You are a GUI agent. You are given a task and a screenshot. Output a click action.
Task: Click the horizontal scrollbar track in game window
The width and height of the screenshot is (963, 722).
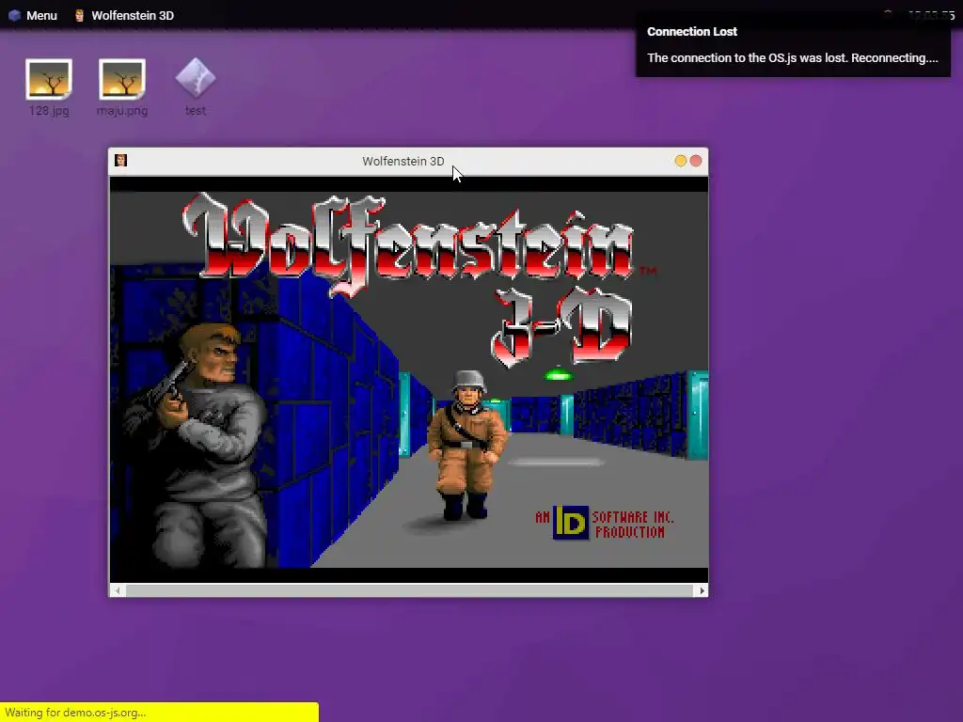[x=409, y=590]
